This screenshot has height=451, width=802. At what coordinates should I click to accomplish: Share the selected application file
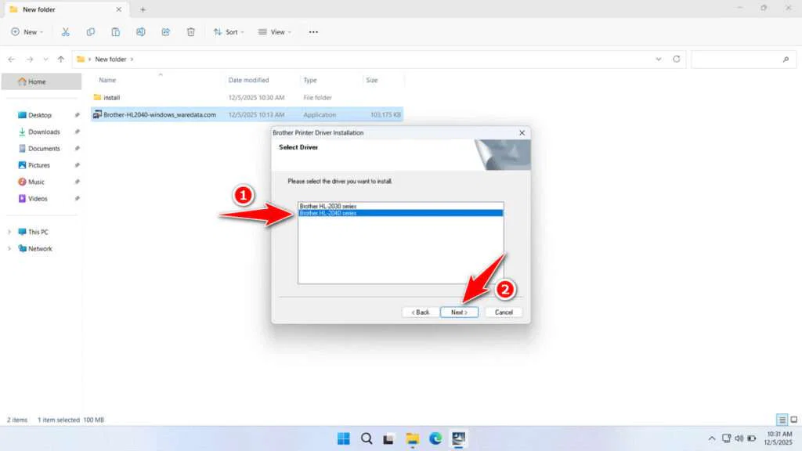[165, 31]
